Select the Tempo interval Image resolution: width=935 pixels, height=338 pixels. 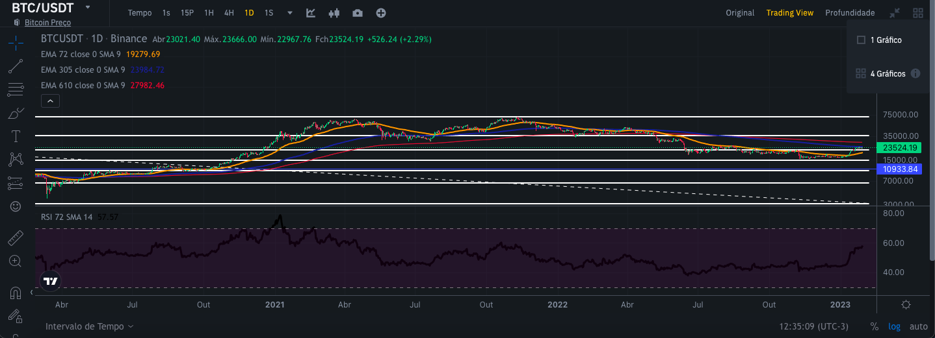[140, 13]
